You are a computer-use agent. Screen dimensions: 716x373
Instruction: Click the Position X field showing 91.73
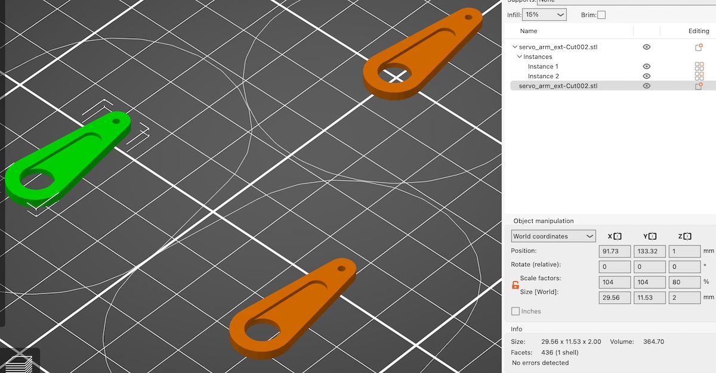click(615, 251)
